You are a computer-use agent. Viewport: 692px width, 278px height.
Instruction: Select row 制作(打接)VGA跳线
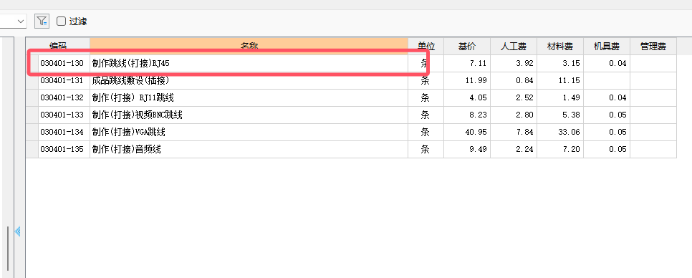pyautogui.click(x=351, y=132)
